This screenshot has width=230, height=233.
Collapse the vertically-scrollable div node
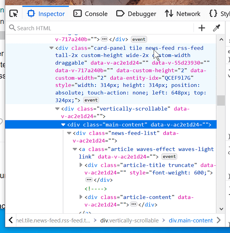coord(57,109)
